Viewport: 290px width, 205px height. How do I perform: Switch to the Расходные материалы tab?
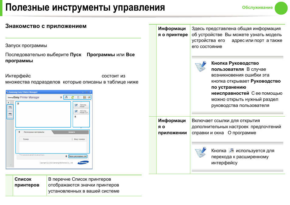coord(34,132)
